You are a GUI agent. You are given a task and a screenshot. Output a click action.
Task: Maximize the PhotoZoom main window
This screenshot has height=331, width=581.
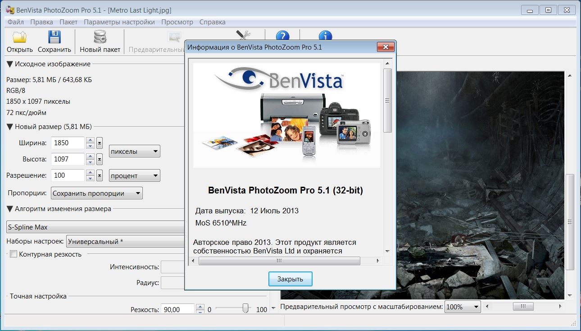click(x=548, y=9)
